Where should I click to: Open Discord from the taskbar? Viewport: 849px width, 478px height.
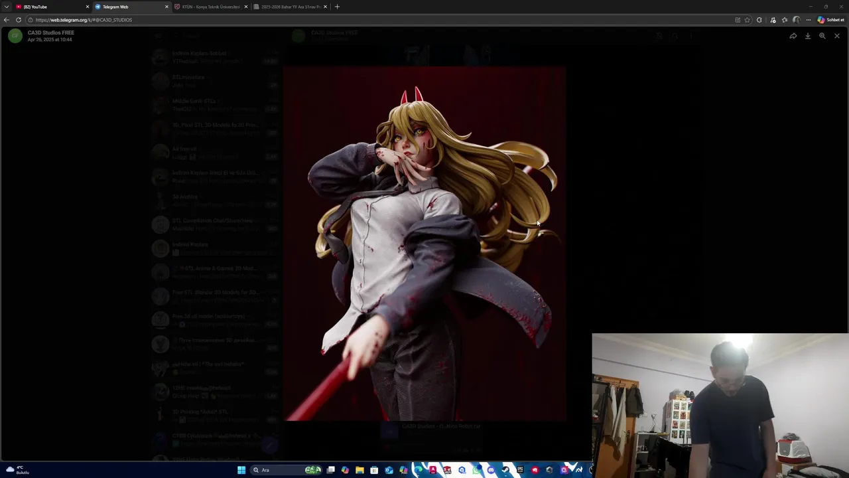pos(491,470)
